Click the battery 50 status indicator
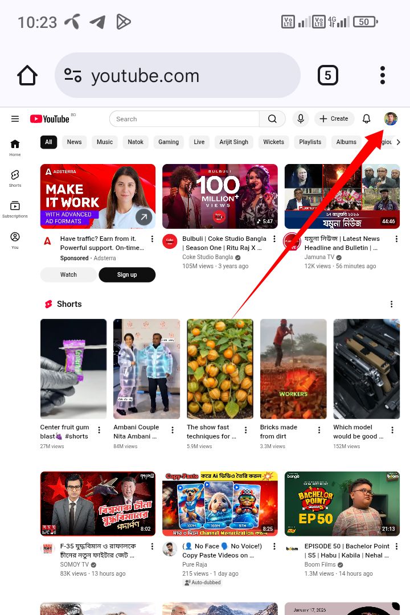 (x=365, y=22)
